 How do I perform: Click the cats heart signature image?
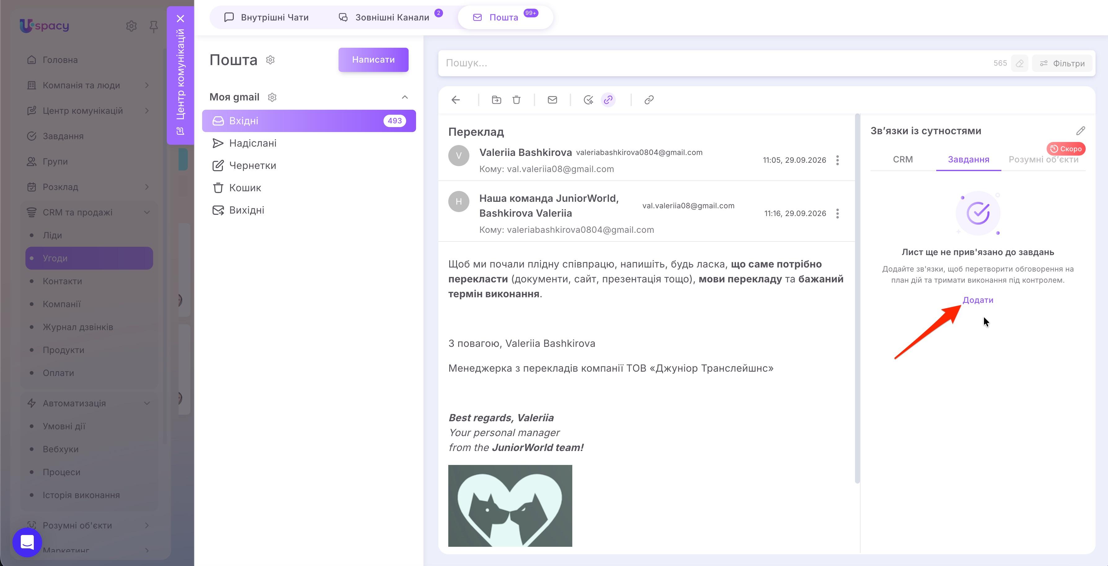(x=510, y=506)
